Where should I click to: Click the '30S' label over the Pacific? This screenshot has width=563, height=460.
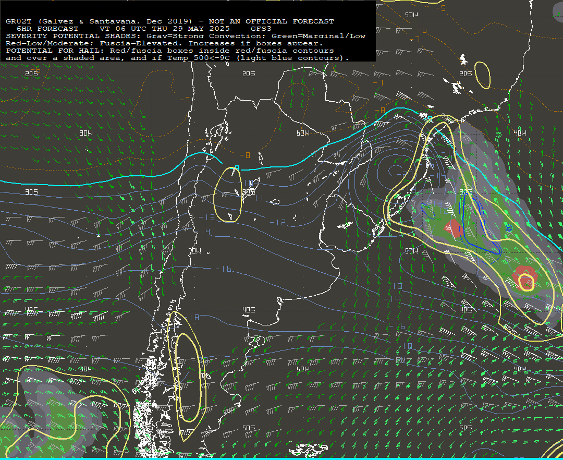coord(32,192)
